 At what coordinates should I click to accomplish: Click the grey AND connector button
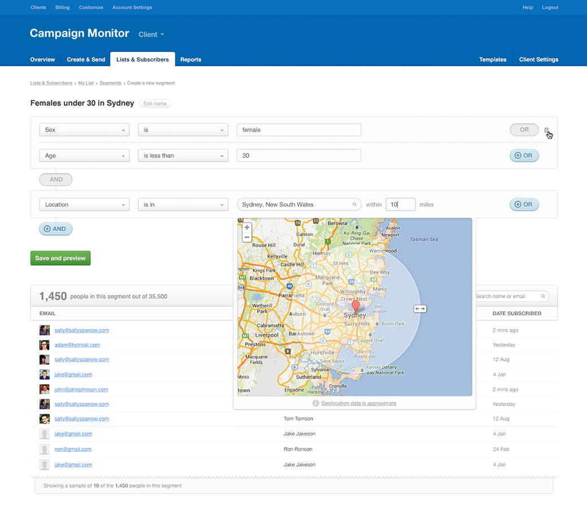[56, 180]
